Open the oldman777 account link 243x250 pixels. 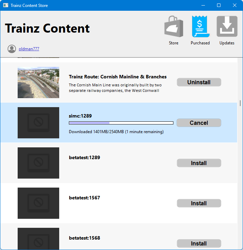(x=29, y=49)
